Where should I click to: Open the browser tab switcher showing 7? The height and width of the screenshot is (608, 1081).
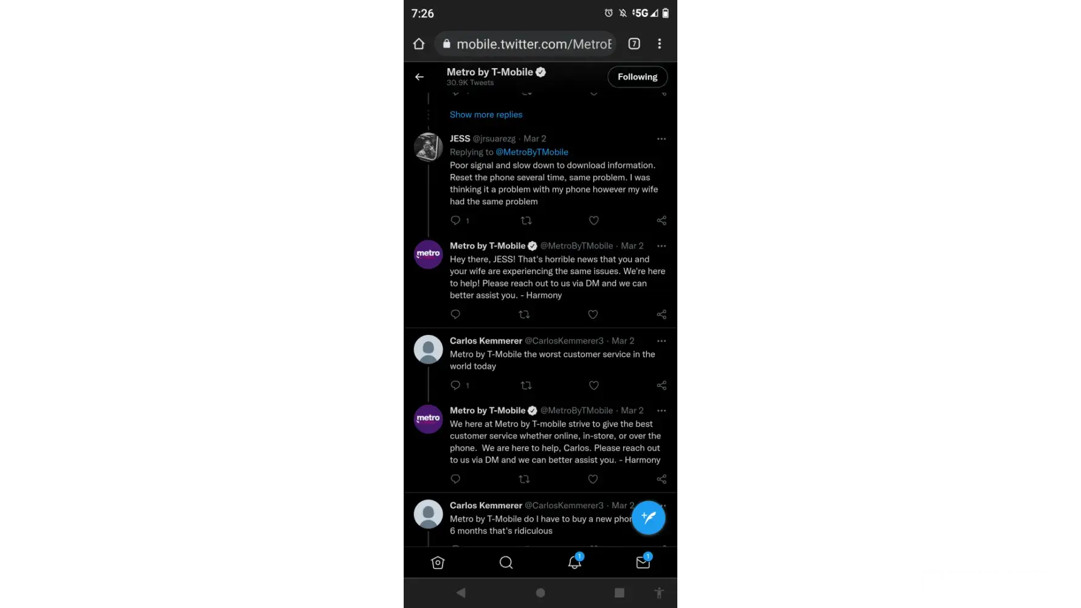[634, 44]
